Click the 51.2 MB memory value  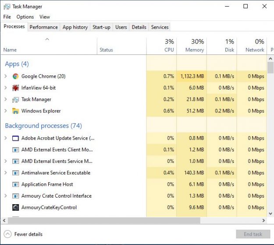point(196,111)
